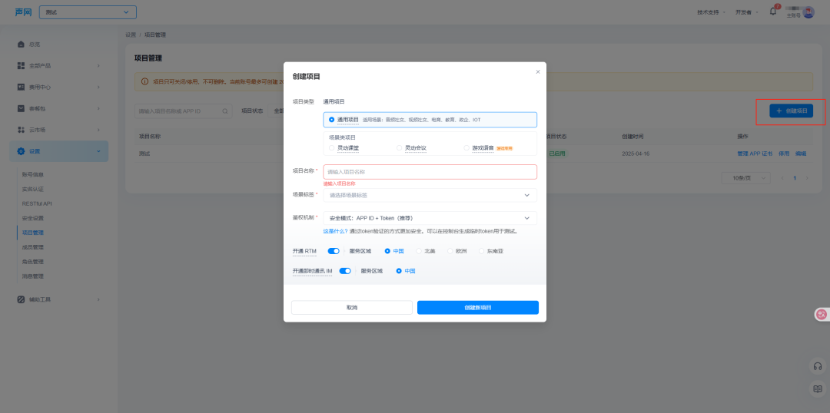The height and width of the screenshot is (413, 830).
Task: Open the 测试 project selector at top
Action: click(88, 12)
